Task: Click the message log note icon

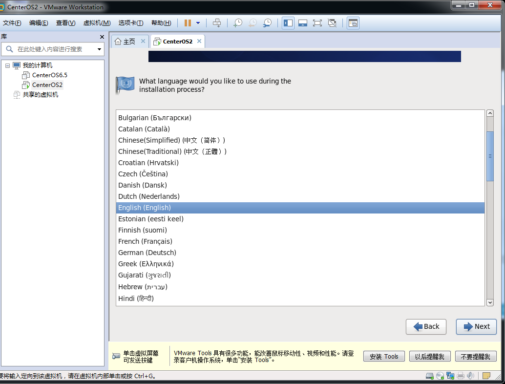Action: tap(486, 376)
